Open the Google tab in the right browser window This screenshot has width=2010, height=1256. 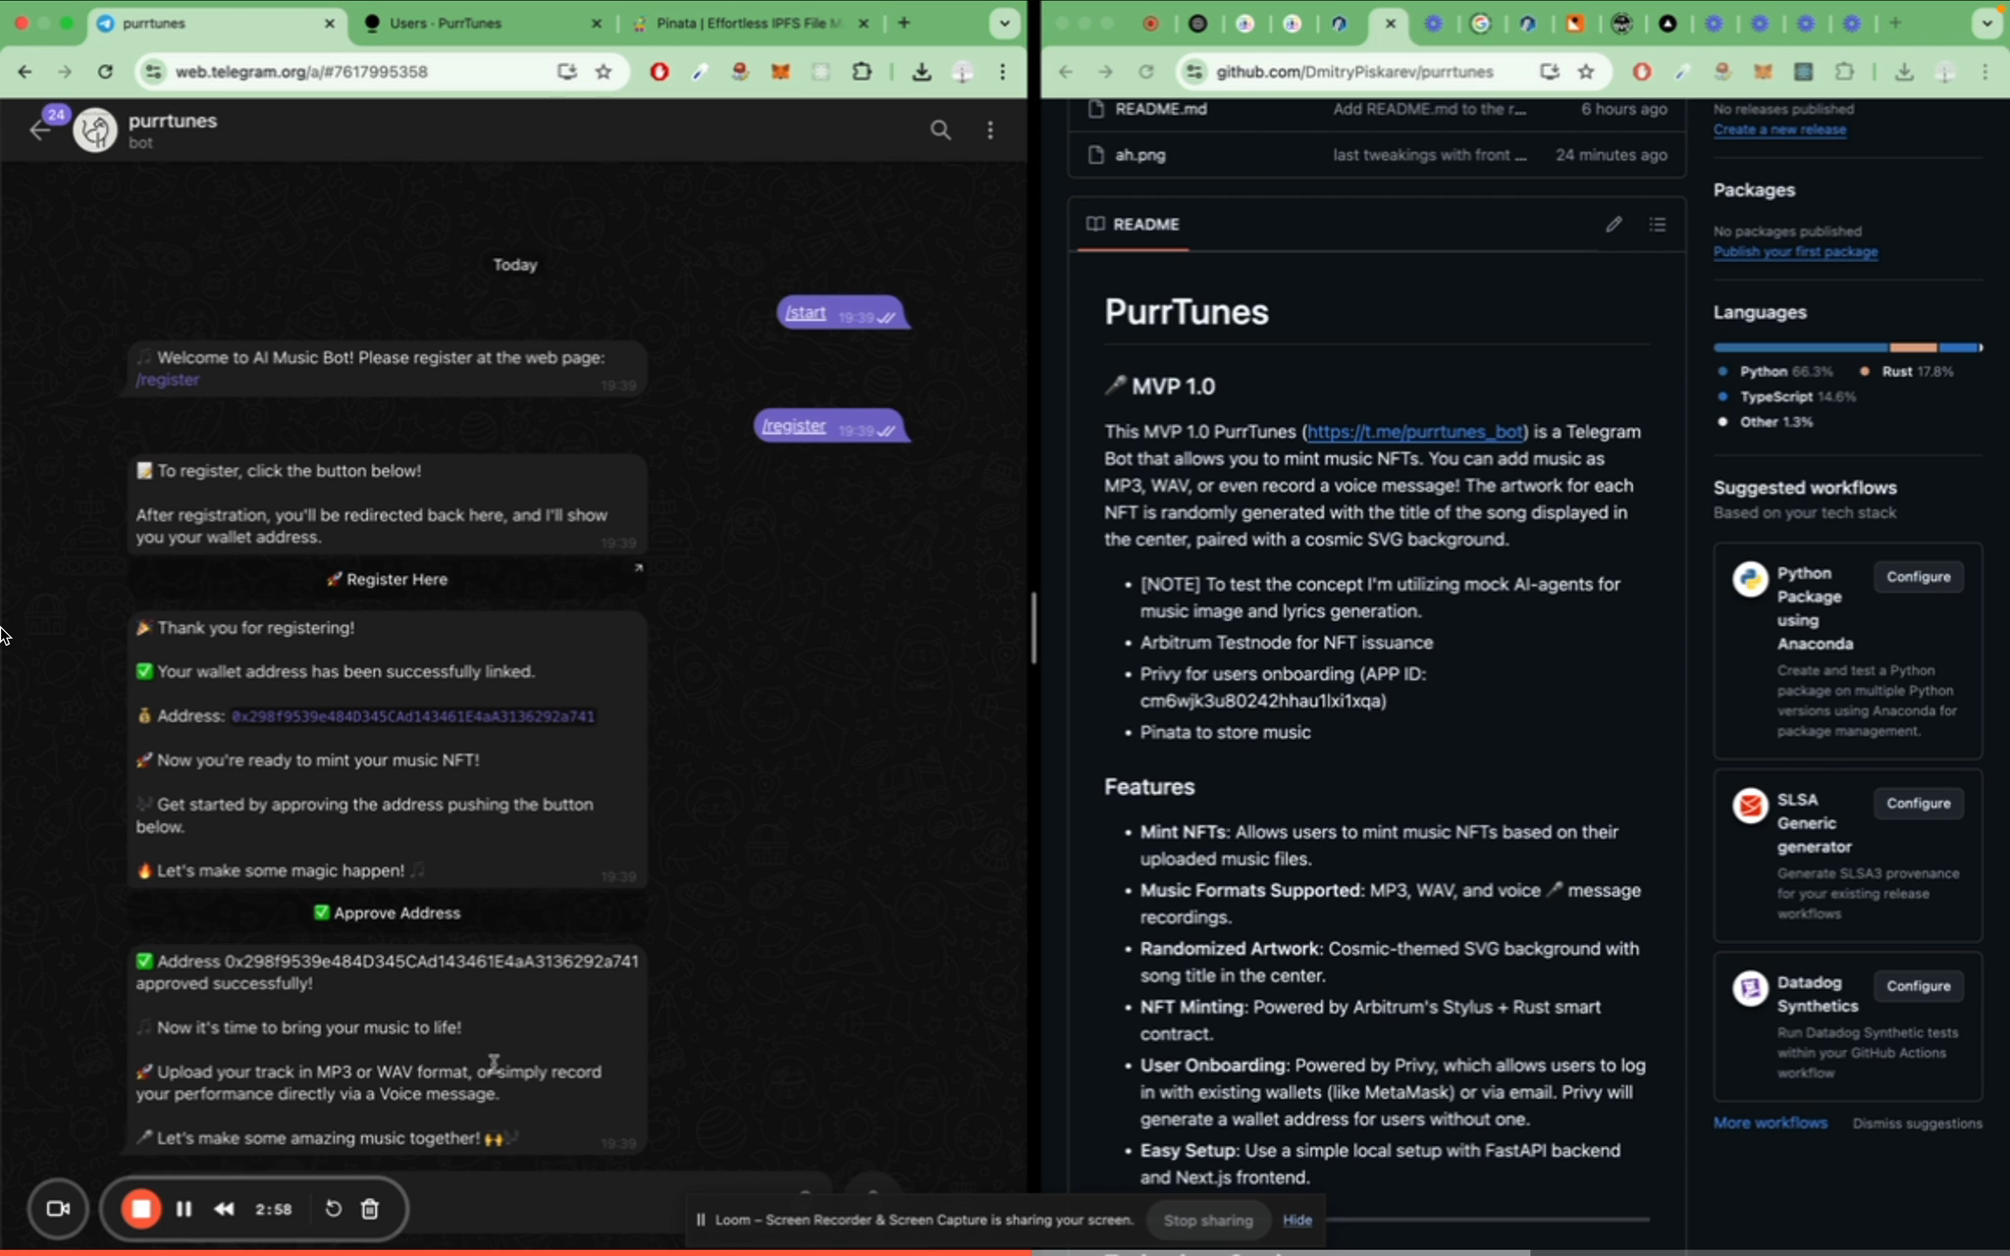1481,24
